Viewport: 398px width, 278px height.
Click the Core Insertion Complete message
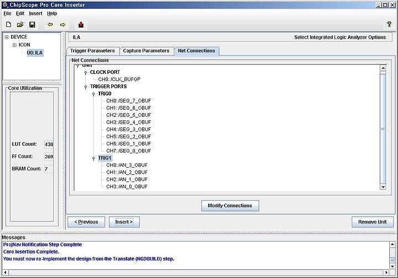(x=31, y=252)
